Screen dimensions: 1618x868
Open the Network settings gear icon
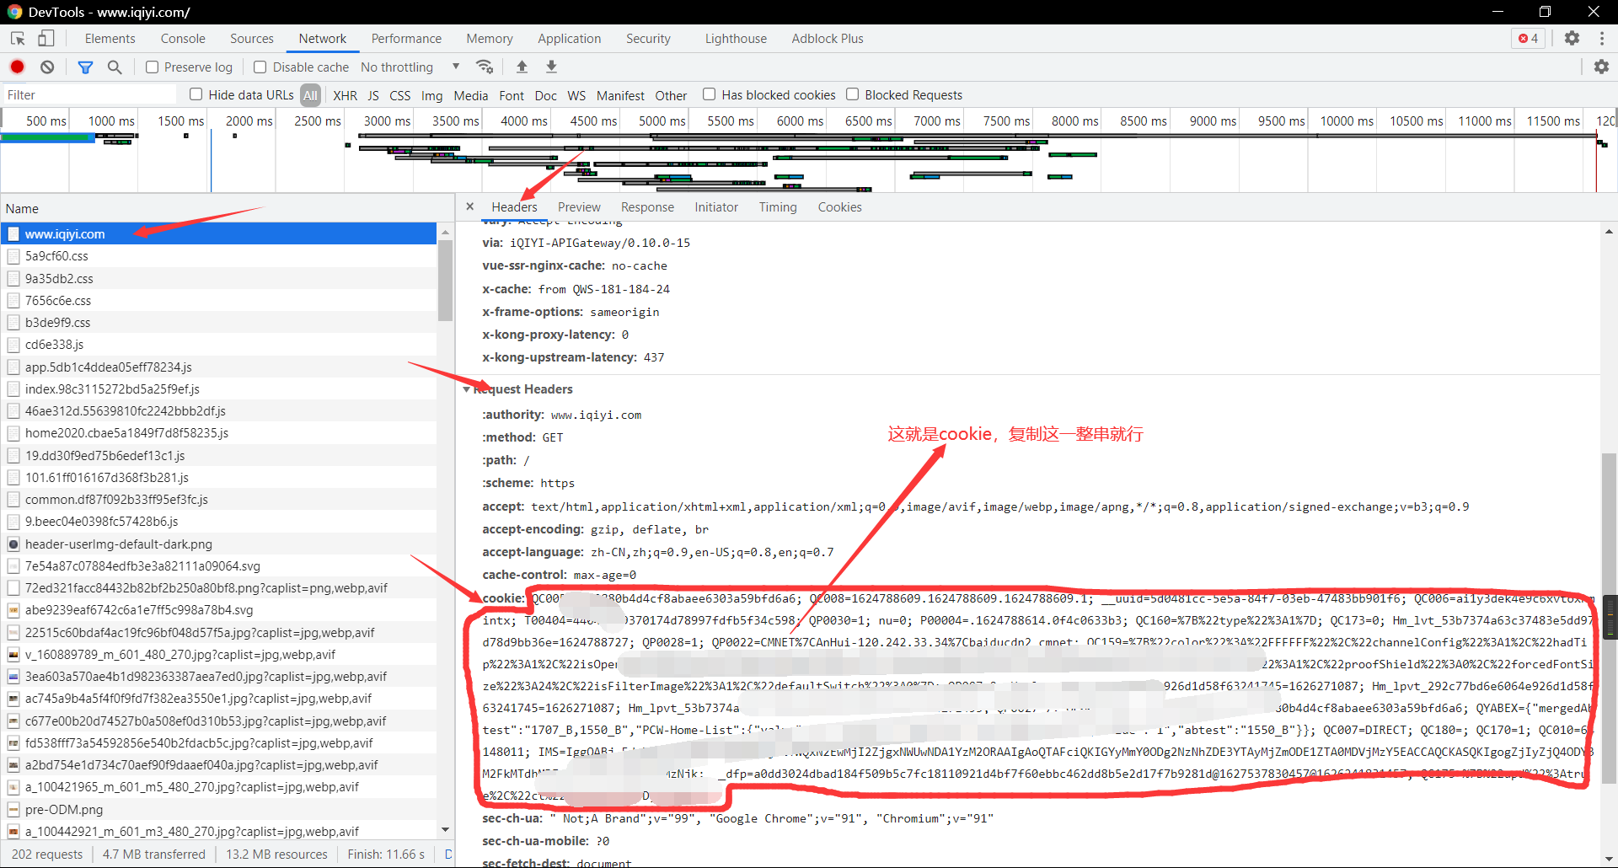click(x=1601, y=67)
